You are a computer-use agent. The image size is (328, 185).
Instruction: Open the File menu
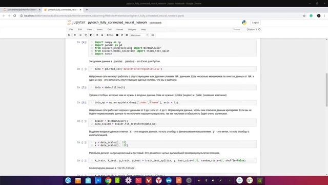71,29
